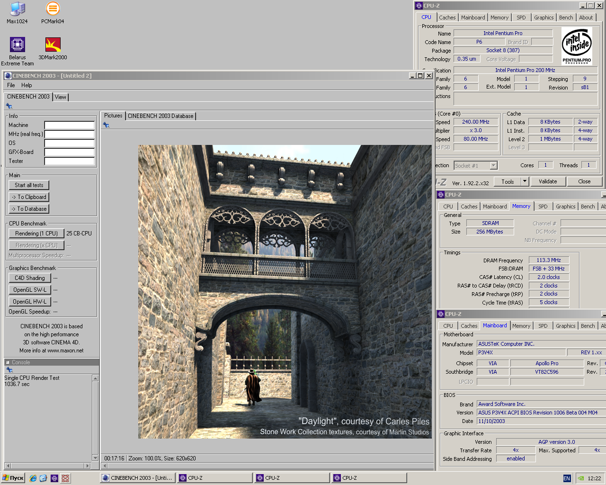Launch CPU-Z from quick launch bar
The height and width of the screenshot is (485, 606).
click(54, 478)
